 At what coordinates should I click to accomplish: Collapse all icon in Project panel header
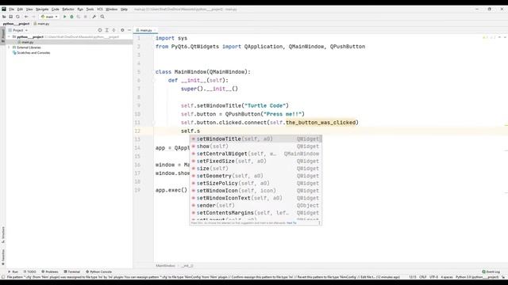[x=114, y=30]
